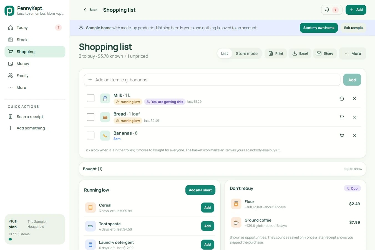The image size is (375, 250).
Task: Click the Ground coffee cup icon
Action: pos(236,222)
